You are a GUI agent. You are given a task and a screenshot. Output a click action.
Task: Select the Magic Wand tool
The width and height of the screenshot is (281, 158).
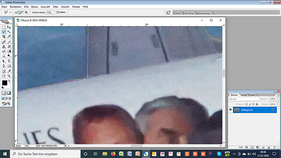click(9, 32)
